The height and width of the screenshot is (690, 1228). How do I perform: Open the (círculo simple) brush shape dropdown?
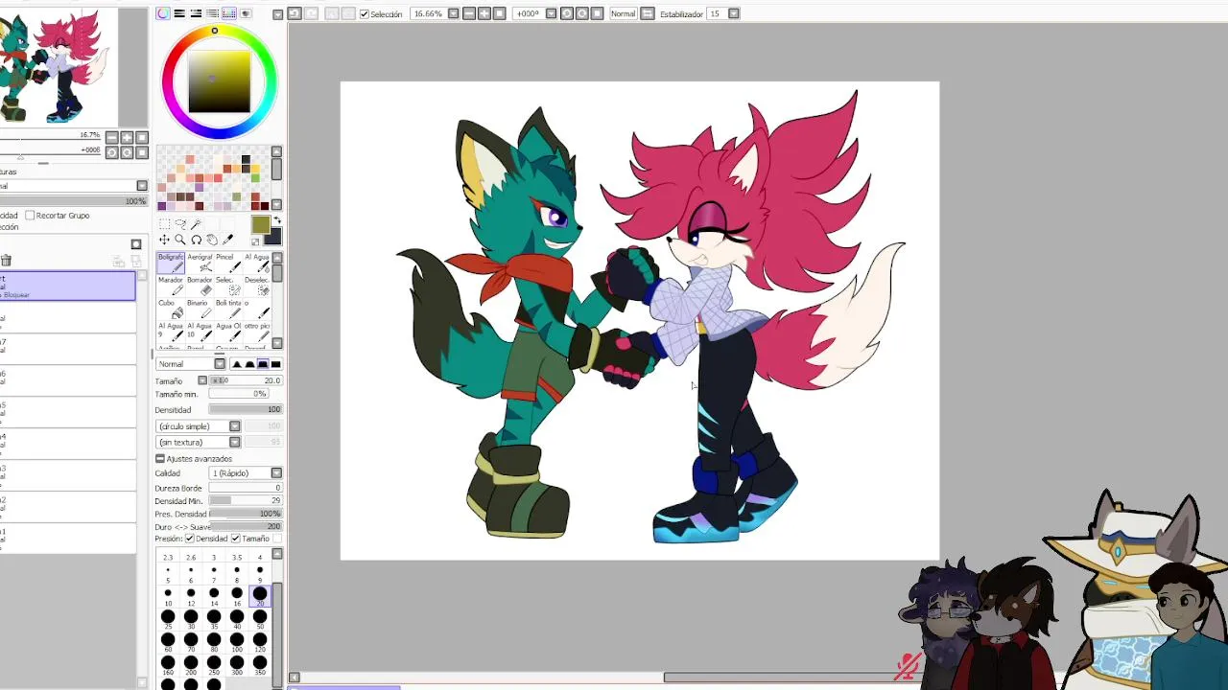pos(234,426)
